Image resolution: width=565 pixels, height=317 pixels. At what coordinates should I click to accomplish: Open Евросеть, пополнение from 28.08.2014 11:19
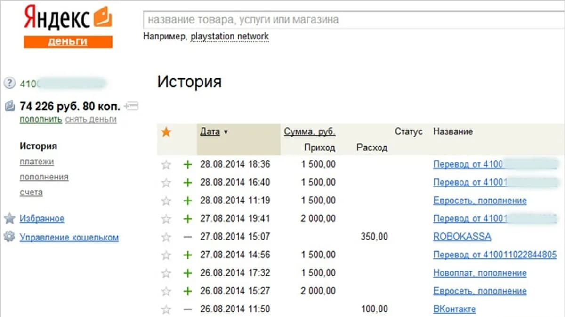(480, 201)
